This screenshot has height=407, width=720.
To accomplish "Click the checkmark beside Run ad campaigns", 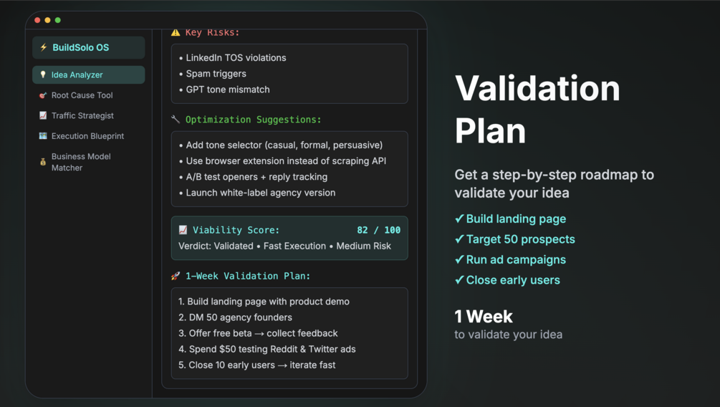I will pyautogui.click(x=459, y=259).
